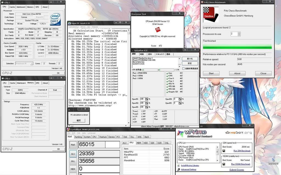Click the floppy save icon for 32M score
Viewport: 281px width, 175px height.
pyautogui.click(x=224, y=151)
